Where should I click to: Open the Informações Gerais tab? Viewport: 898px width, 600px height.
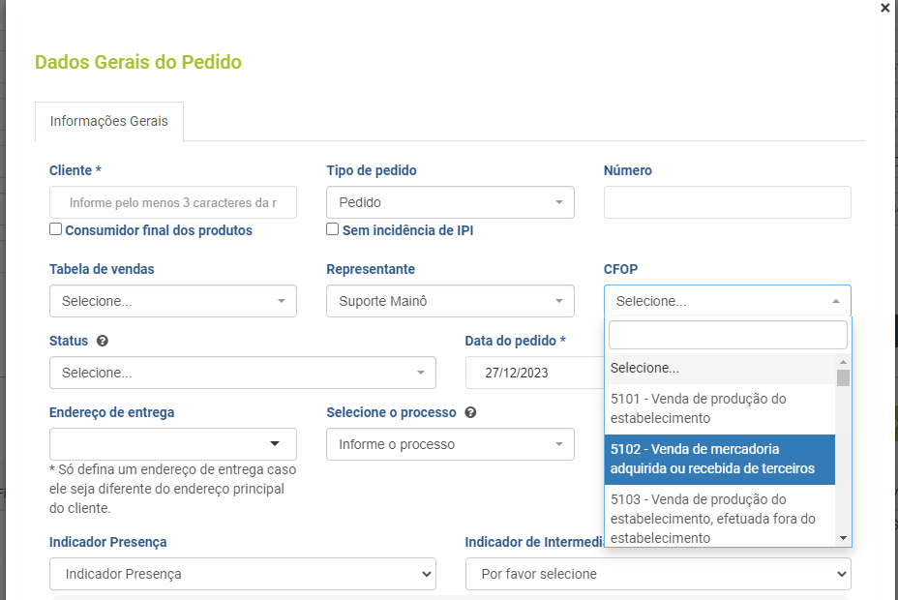point(108,121)
